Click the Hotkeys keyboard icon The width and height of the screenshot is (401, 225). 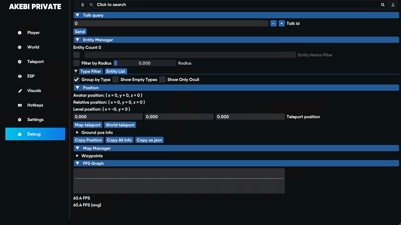(x=20, y=105)
